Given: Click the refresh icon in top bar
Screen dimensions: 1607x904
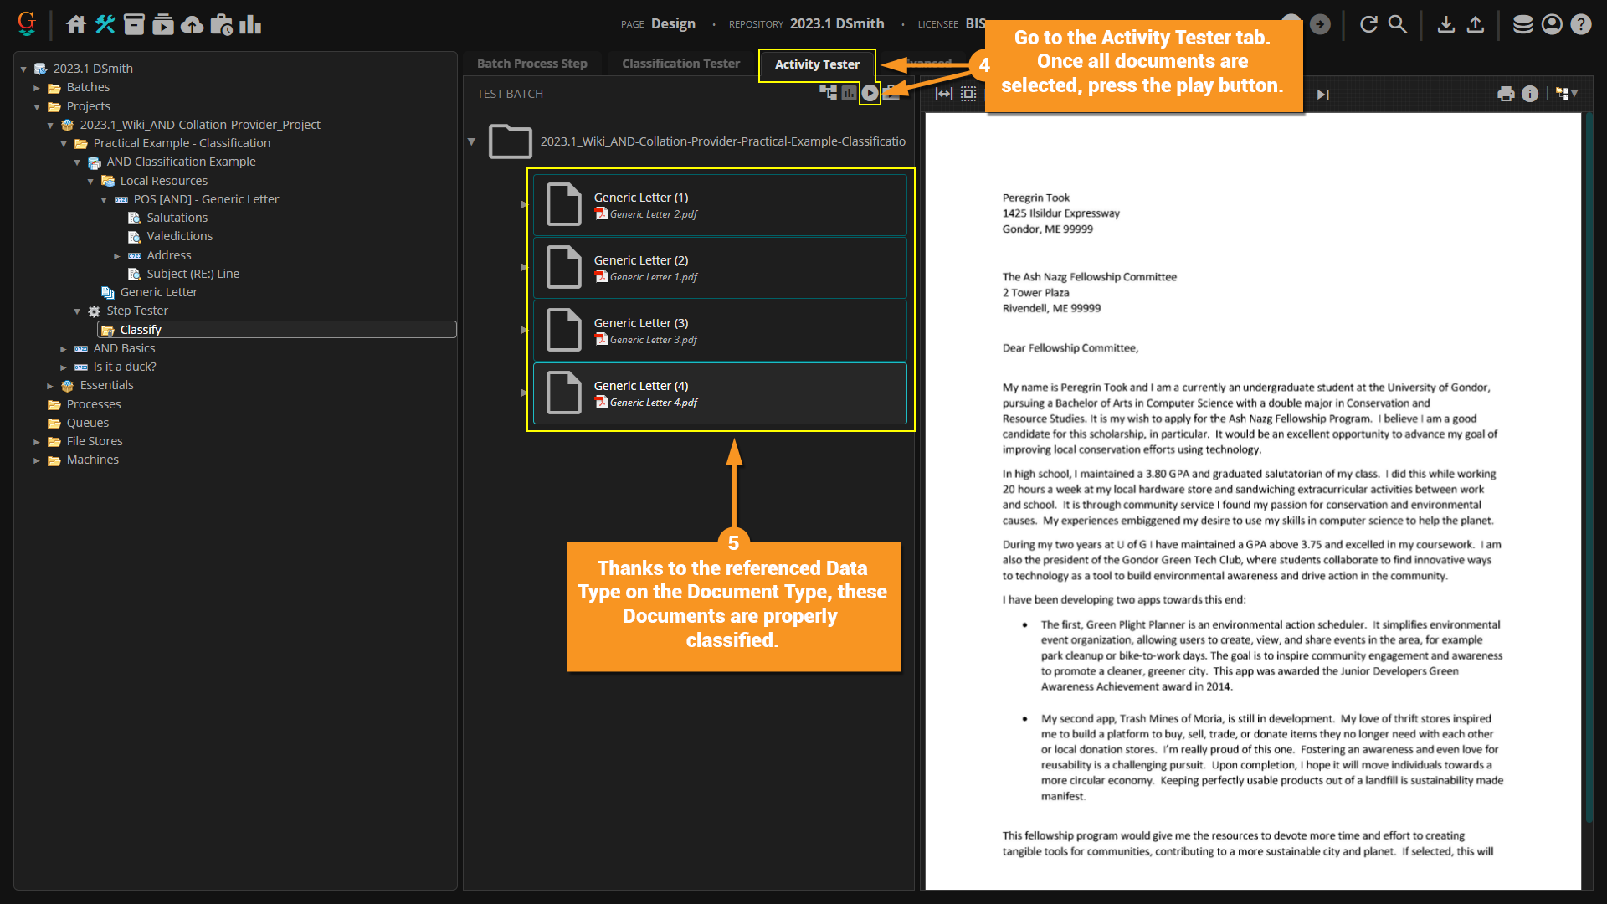Looking at the screenshot, I should tap(1368, 24).
